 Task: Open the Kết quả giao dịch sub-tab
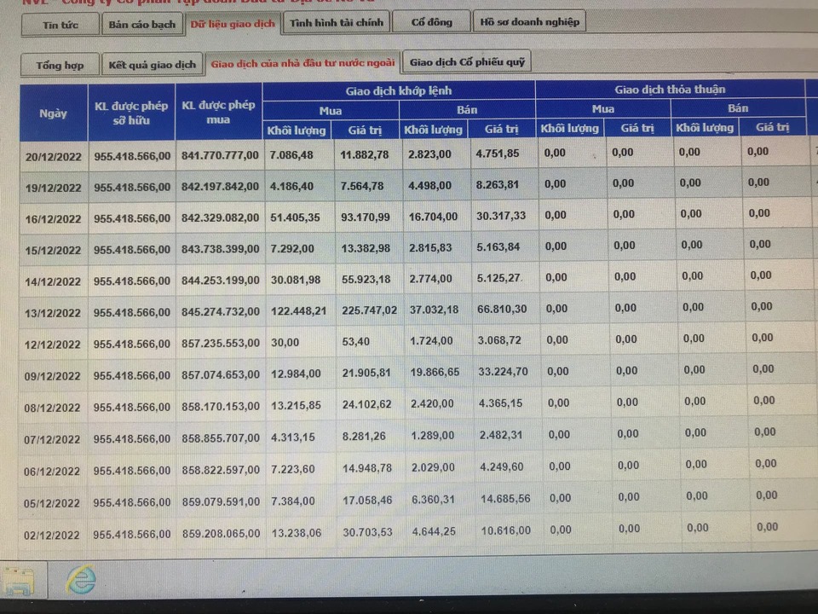pos(153,65)
